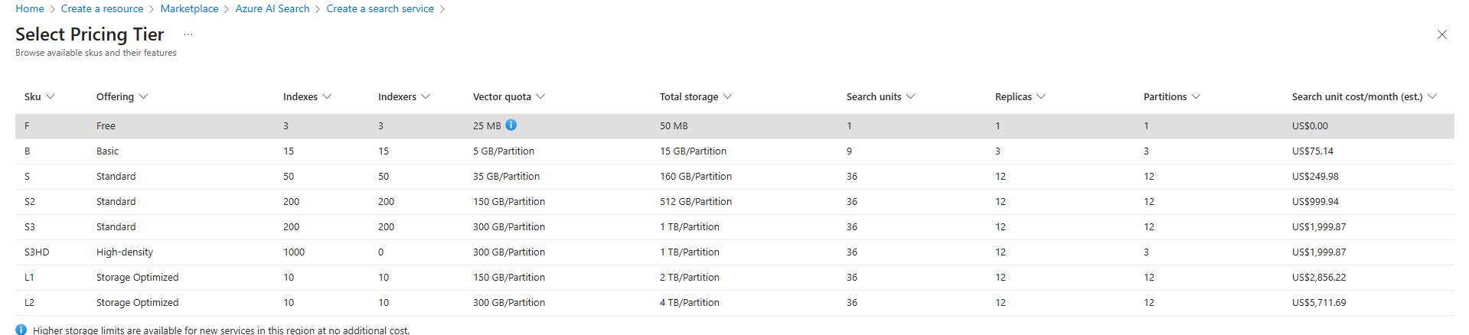This screenshot has height=335, width=1469.
Task: Click the 9 search units cell
Action: tap(849, 151)
